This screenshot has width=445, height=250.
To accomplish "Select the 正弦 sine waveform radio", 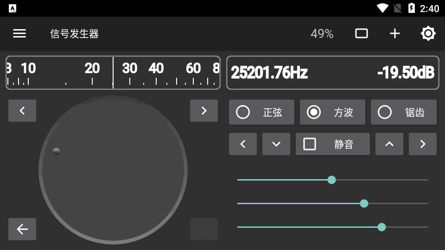I will pos(261,112).
